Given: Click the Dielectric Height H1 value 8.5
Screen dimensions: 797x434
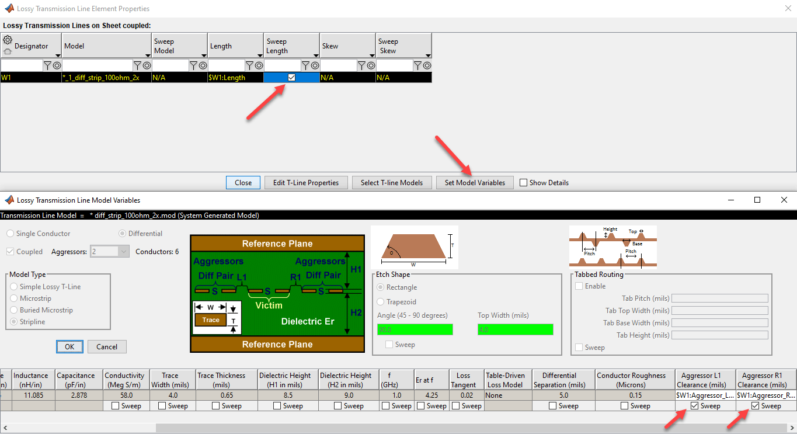Looking at the screenshot, I should 288,395.
